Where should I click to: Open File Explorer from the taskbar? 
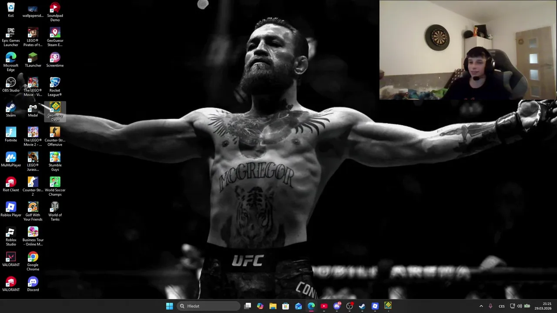pos(273,306)
